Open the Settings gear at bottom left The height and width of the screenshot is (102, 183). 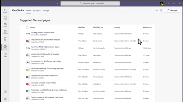pos(5,99)
